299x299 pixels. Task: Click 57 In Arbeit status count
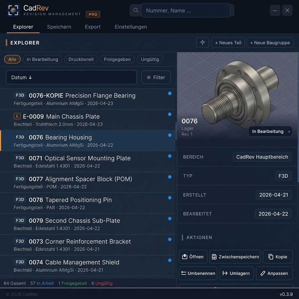click(42, 283)
